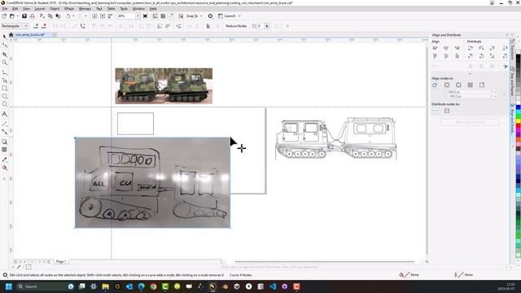Open the Bitmaps menu
The image size is (521, 293).
pyautogui.click(x=85, y=9)
